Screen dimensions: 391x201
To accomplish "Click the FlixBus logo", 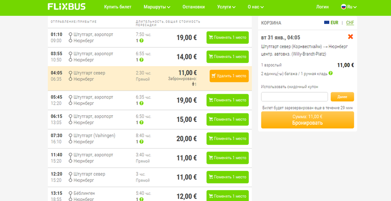I will pos(67,7).
